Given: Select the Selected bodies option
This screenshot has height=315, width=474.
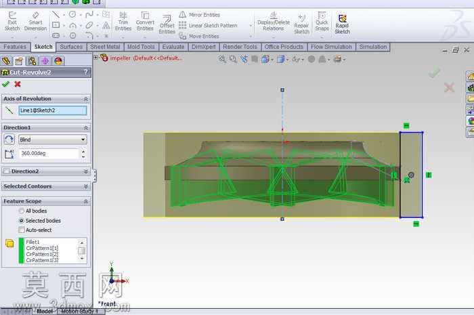Looking at the screenshot, I should pyautogui.click(x=21, y=221).
